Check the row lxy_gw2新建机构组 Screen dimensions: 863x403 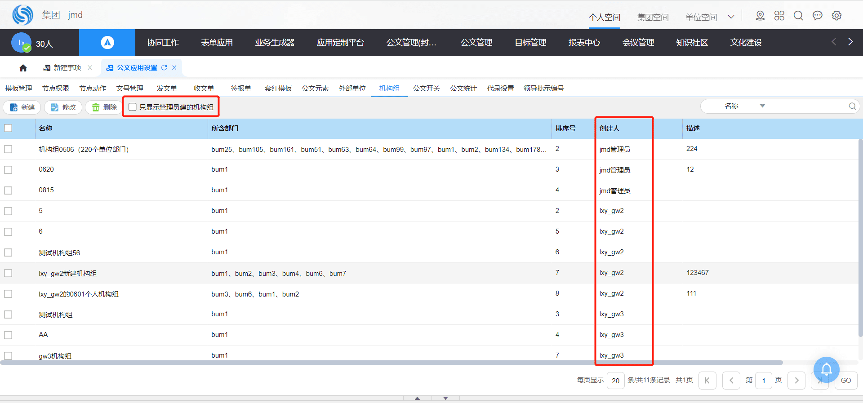point(8,273)
